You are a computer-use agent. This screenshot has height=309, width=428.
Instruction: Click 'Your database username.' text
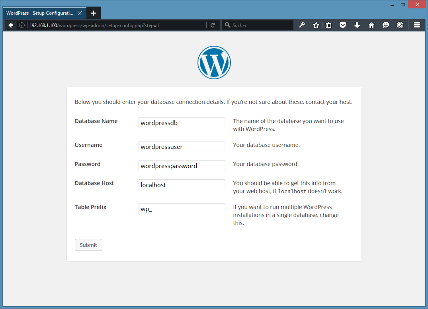266,145
